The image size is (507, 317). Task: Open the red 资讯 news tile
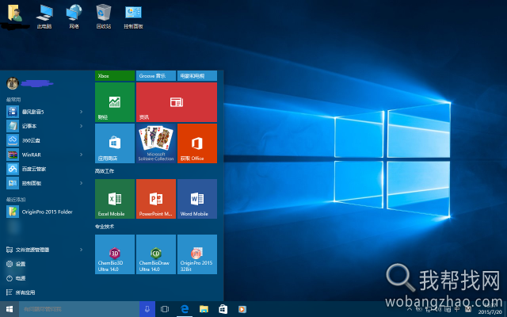tap(177, 102)
